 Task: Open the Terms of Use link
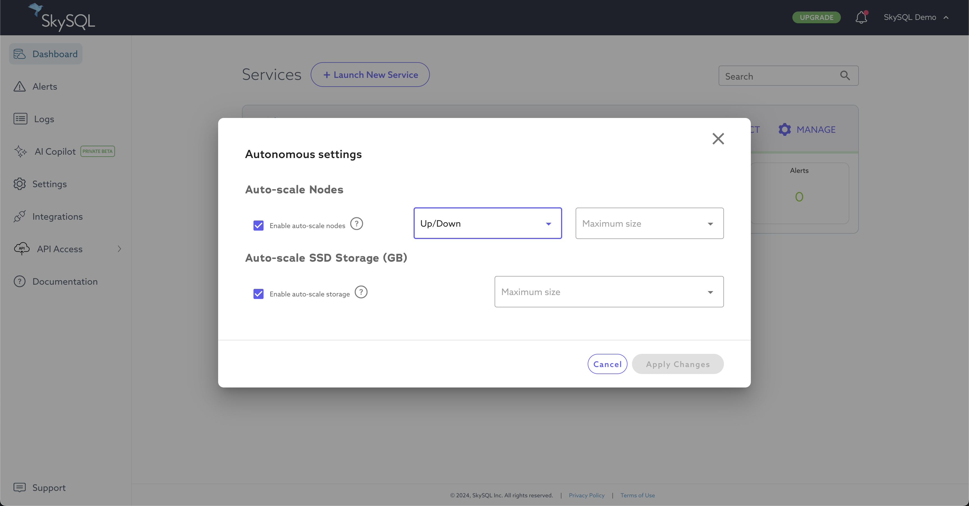pyautogui.click(x=637, y=495)
